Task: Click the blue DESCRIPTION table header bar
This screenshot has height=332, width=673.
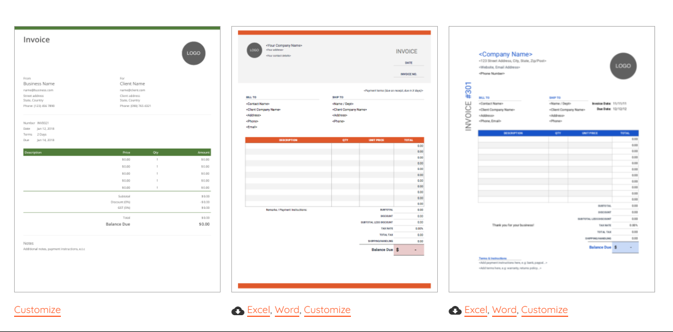Action: [x=513, y=133]
